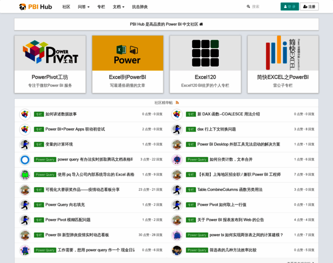333x263 pixels.
Task: Click the PBI Hub panda logo
Action: (35, 7)
